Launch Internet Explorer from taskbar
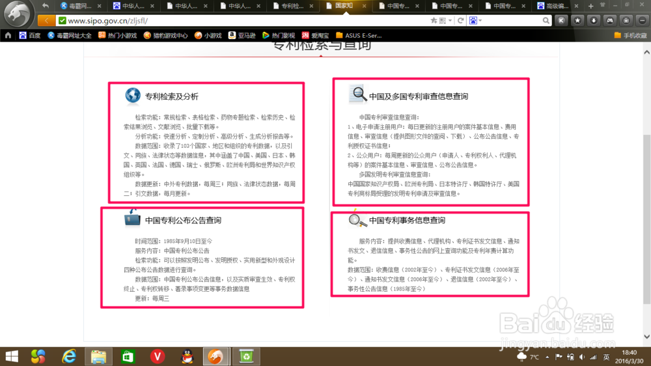Viewport: 651px width, 366px height. click(68, 356)
